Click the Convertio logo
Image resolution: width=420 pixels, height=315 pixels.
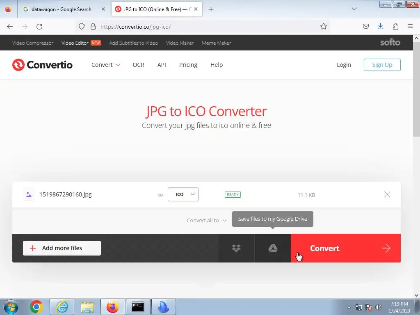click(42, 65)
